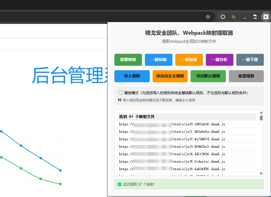
Task: Select the 1.f63e6eba.chunk.js URL row
Action: 187,132
